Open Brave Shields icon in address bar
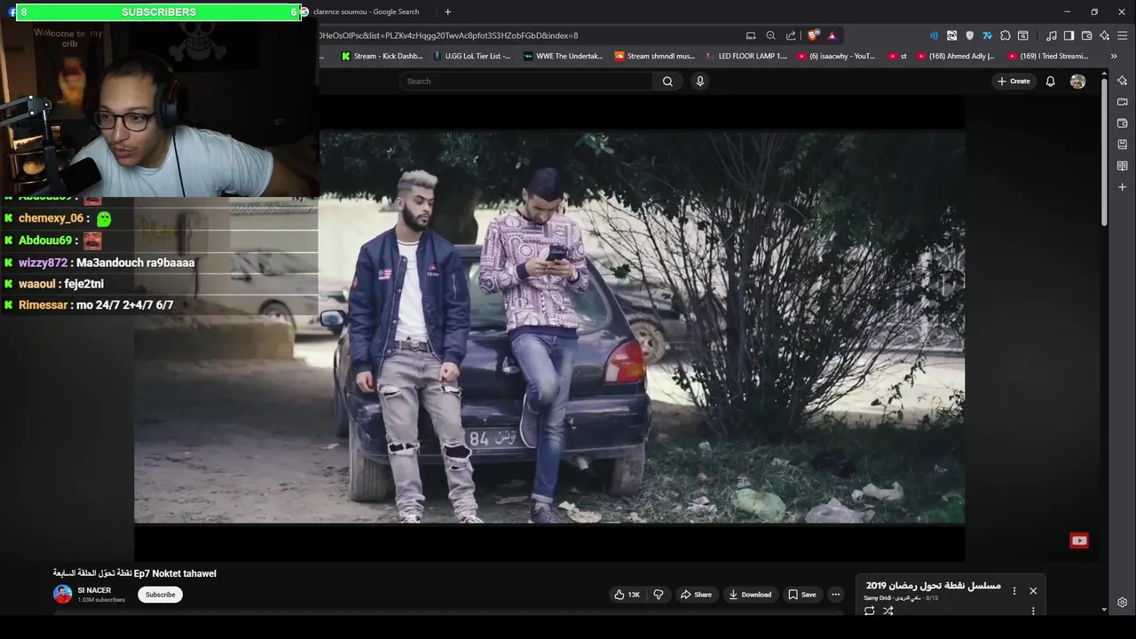 812,35
